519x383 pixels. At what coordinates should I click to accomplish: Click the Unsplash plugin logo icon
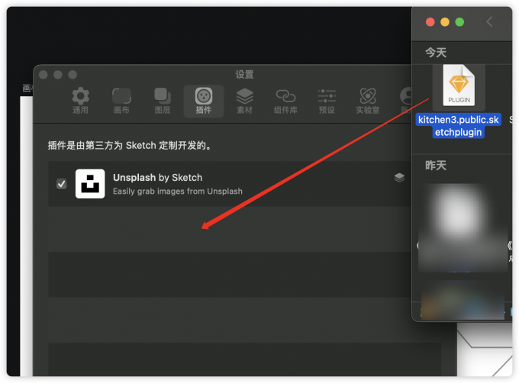click(90, 184)
